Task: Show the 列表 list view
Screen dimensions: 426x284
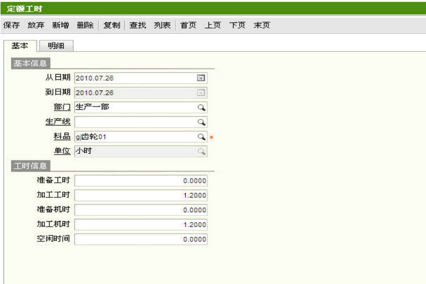Action: click(x=162, y=25)
